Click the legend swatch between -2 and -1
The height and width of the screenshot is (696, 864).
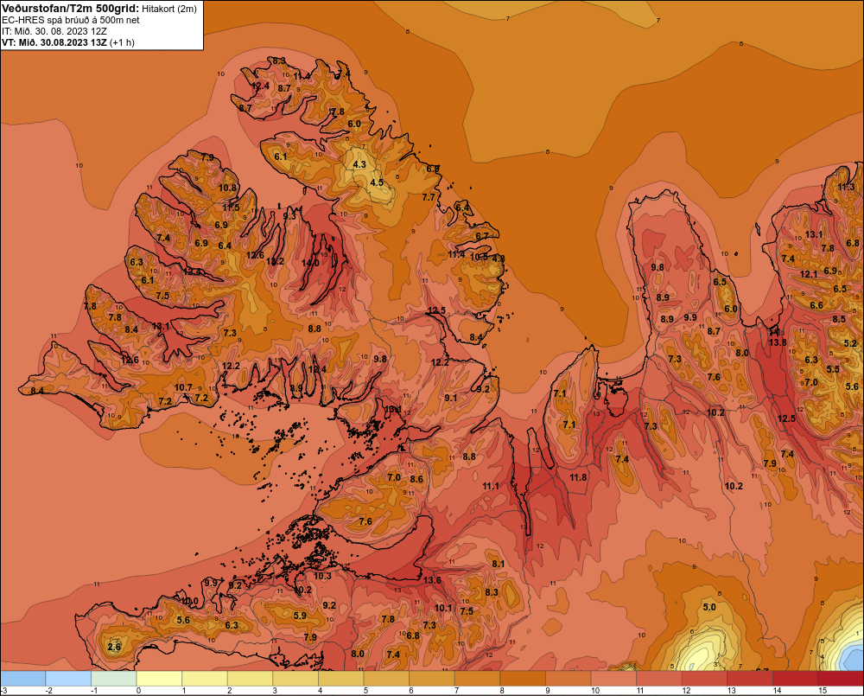(x=68, y=679)
